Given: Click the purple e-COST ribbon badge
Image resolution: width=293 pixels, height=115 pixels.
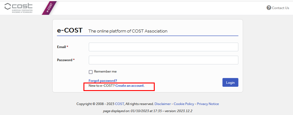Looking at the screenshot, I should [49, 8].
